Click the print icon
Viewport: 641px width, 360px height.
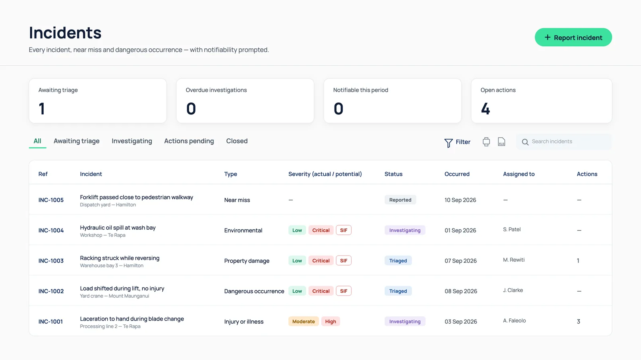(486, 142)
